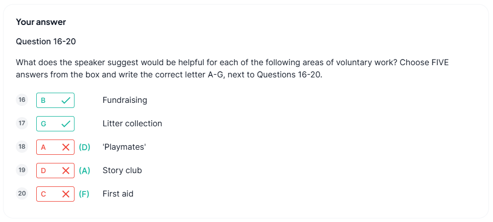
Task: Click the Story club label
Action: [122, 170]
